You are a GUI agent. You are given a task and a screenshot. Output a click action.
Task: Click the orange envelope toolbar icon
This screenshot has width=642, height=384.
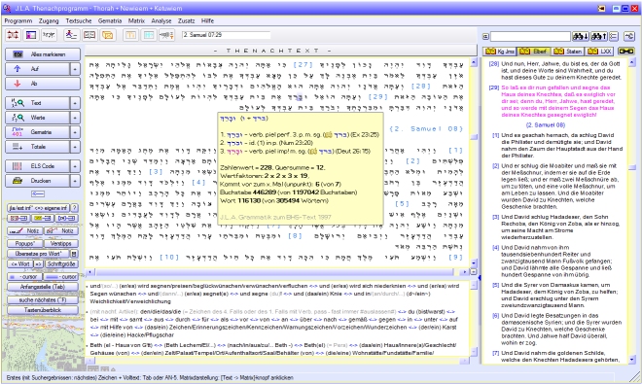[108, 35]
